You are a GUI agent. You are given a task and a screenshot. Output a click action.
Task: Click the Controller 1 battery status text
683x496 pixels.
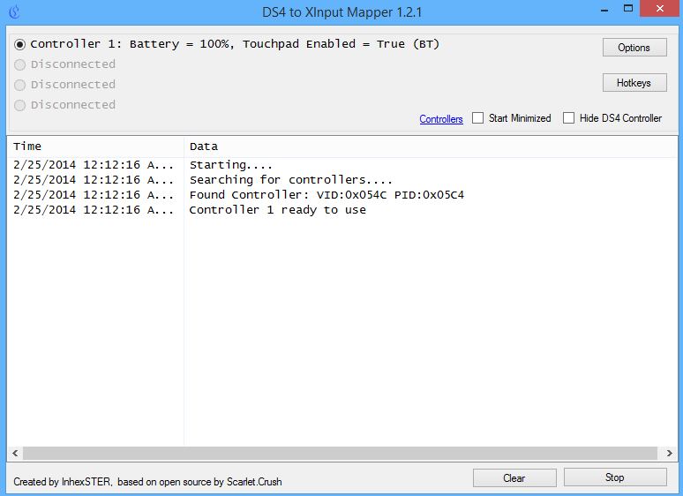point(235,44)
